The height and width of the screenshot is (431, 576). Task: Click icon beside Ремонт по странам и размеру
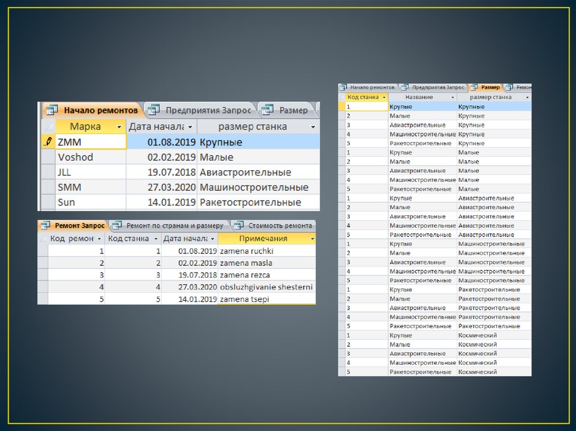click(118, 226)
